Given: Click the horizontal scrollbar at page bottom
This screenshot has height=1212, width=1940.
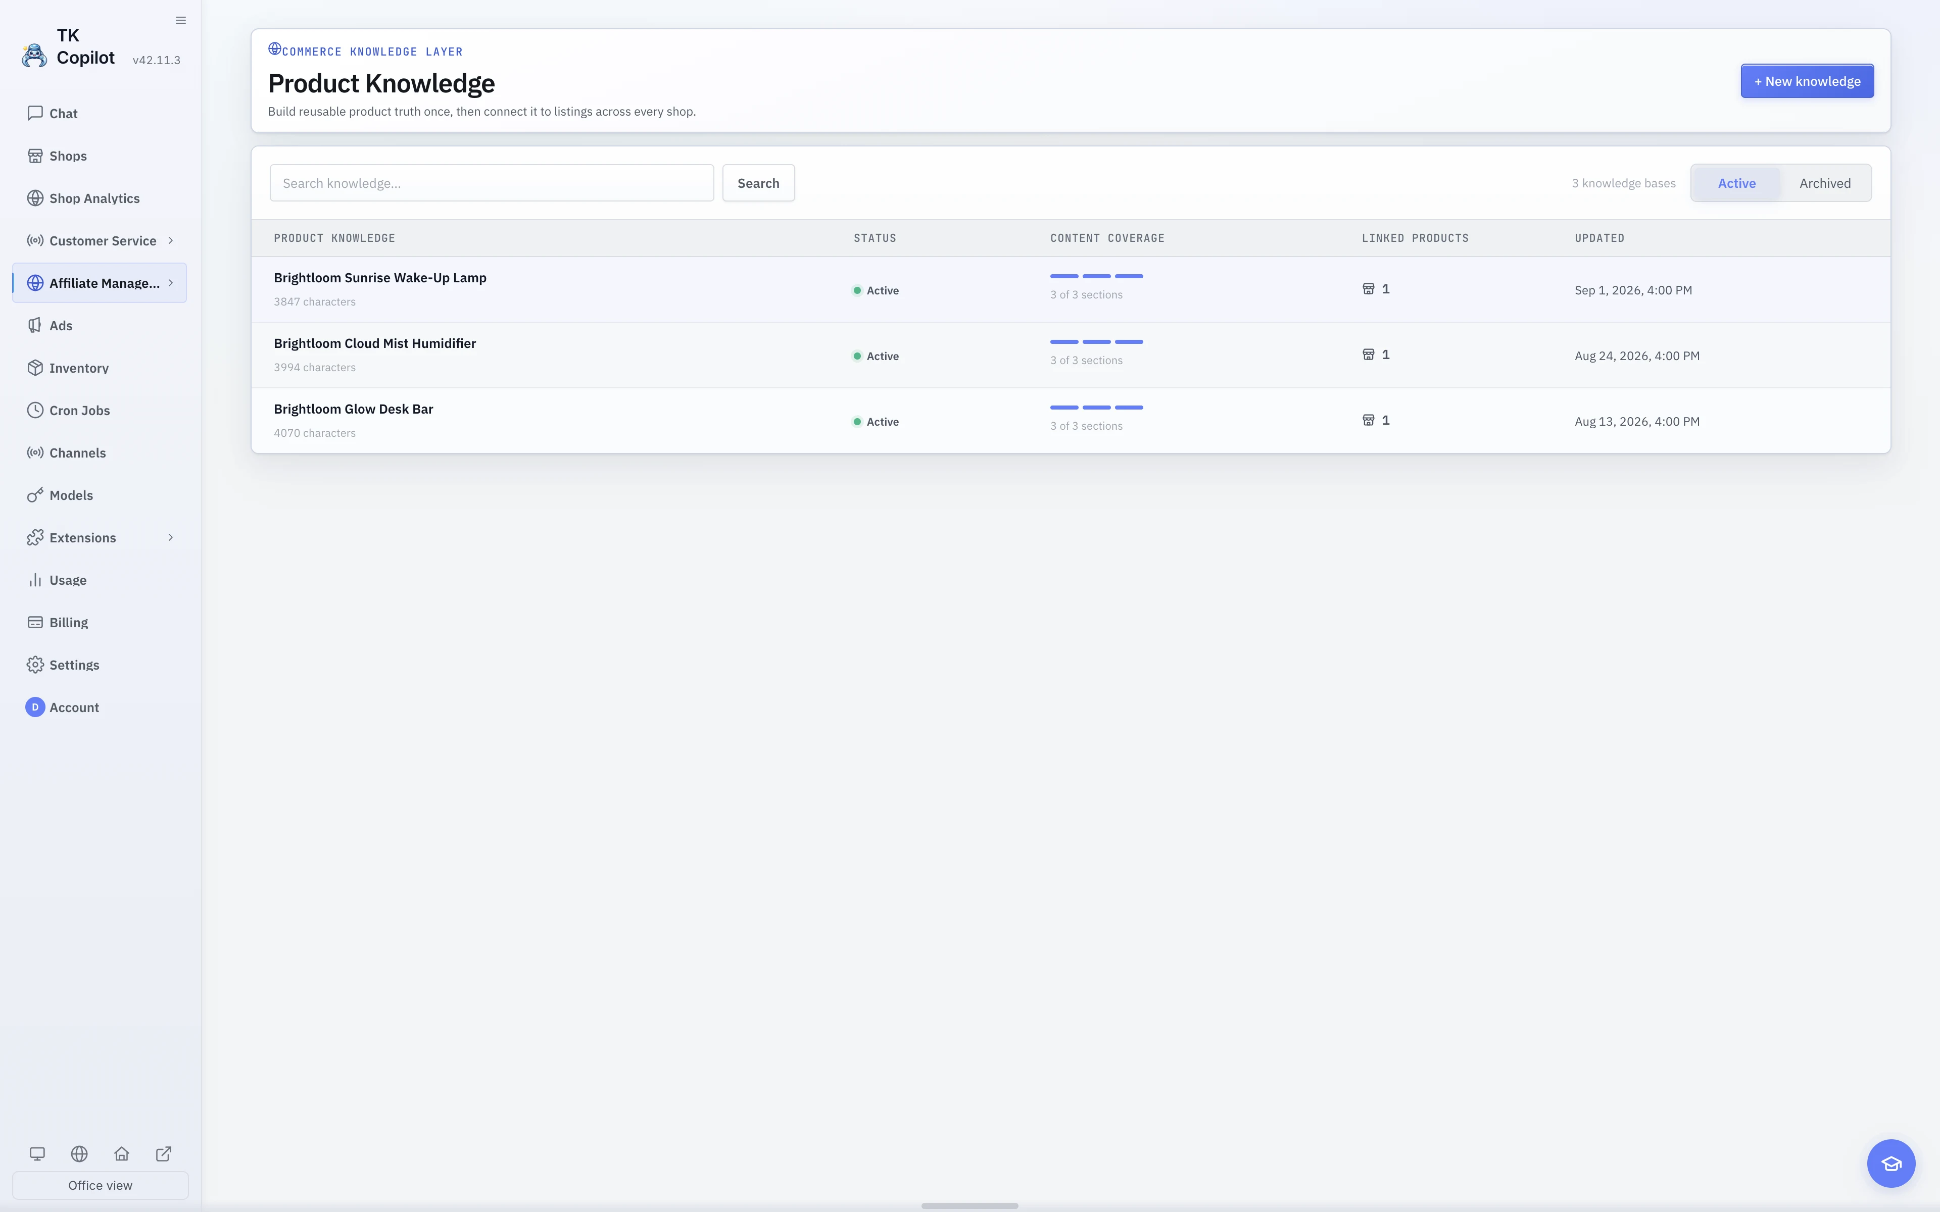Looking at the screenshot, I should click(969, 1205).
